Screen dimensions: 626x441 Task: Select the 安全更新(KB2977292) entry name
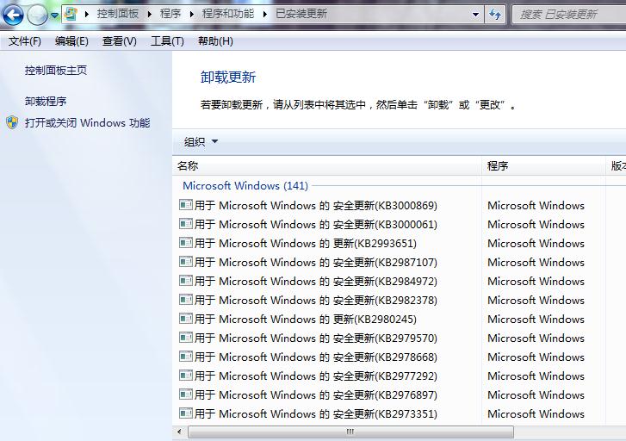click(x=316, y=376)
